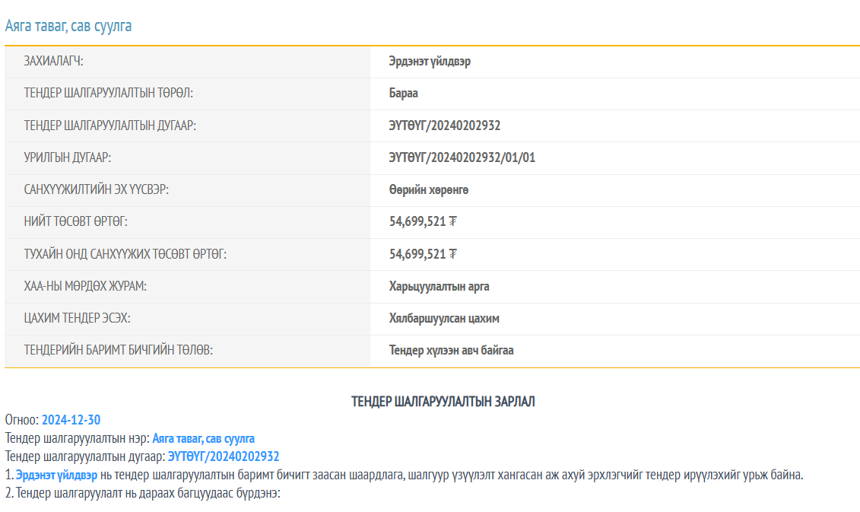Click the blue date link 2024-12-30
Image resolution: width=860 pixels, height=512 pixels.
71,420
